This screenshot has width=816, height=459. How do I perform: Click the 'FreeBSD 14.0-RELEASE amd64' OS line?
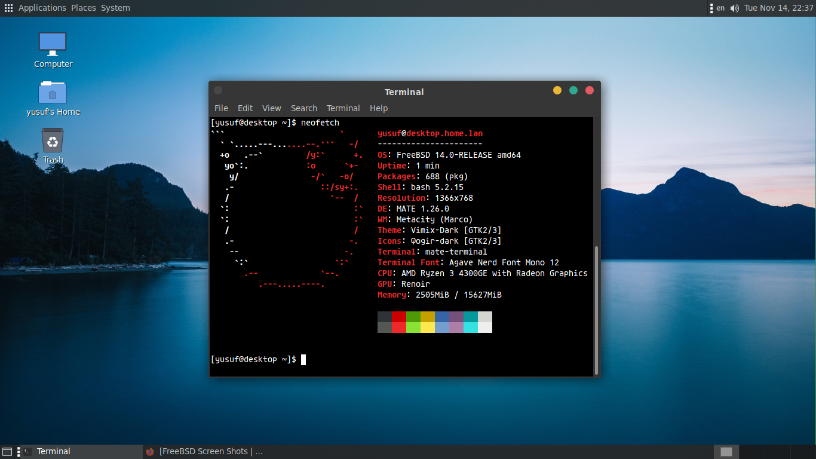[x=449, y=155]
